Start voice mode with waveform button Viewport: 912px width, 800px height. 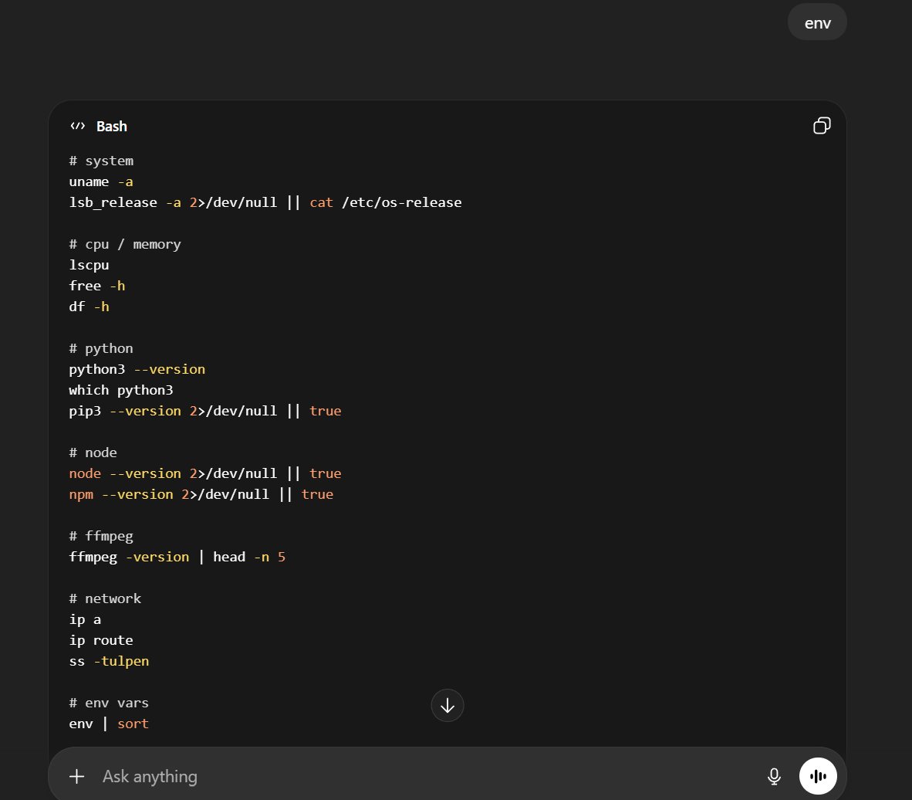[818, 776]
